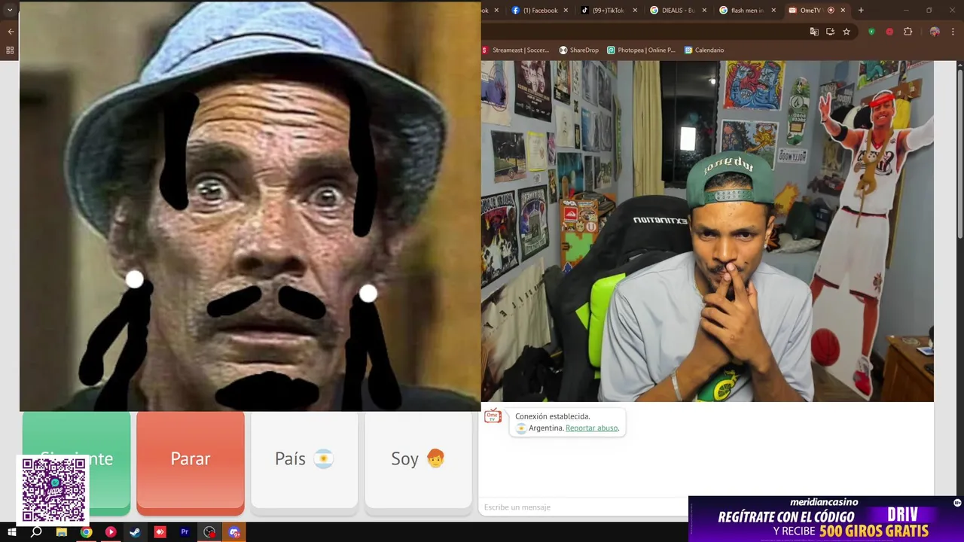The width and height of the screenshot is (964, 542).
Task: Open Discord from the taskbar
Action: click(x=234, y=532)
